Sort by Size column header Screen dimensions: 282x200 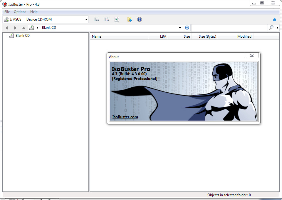click(180, 36)
